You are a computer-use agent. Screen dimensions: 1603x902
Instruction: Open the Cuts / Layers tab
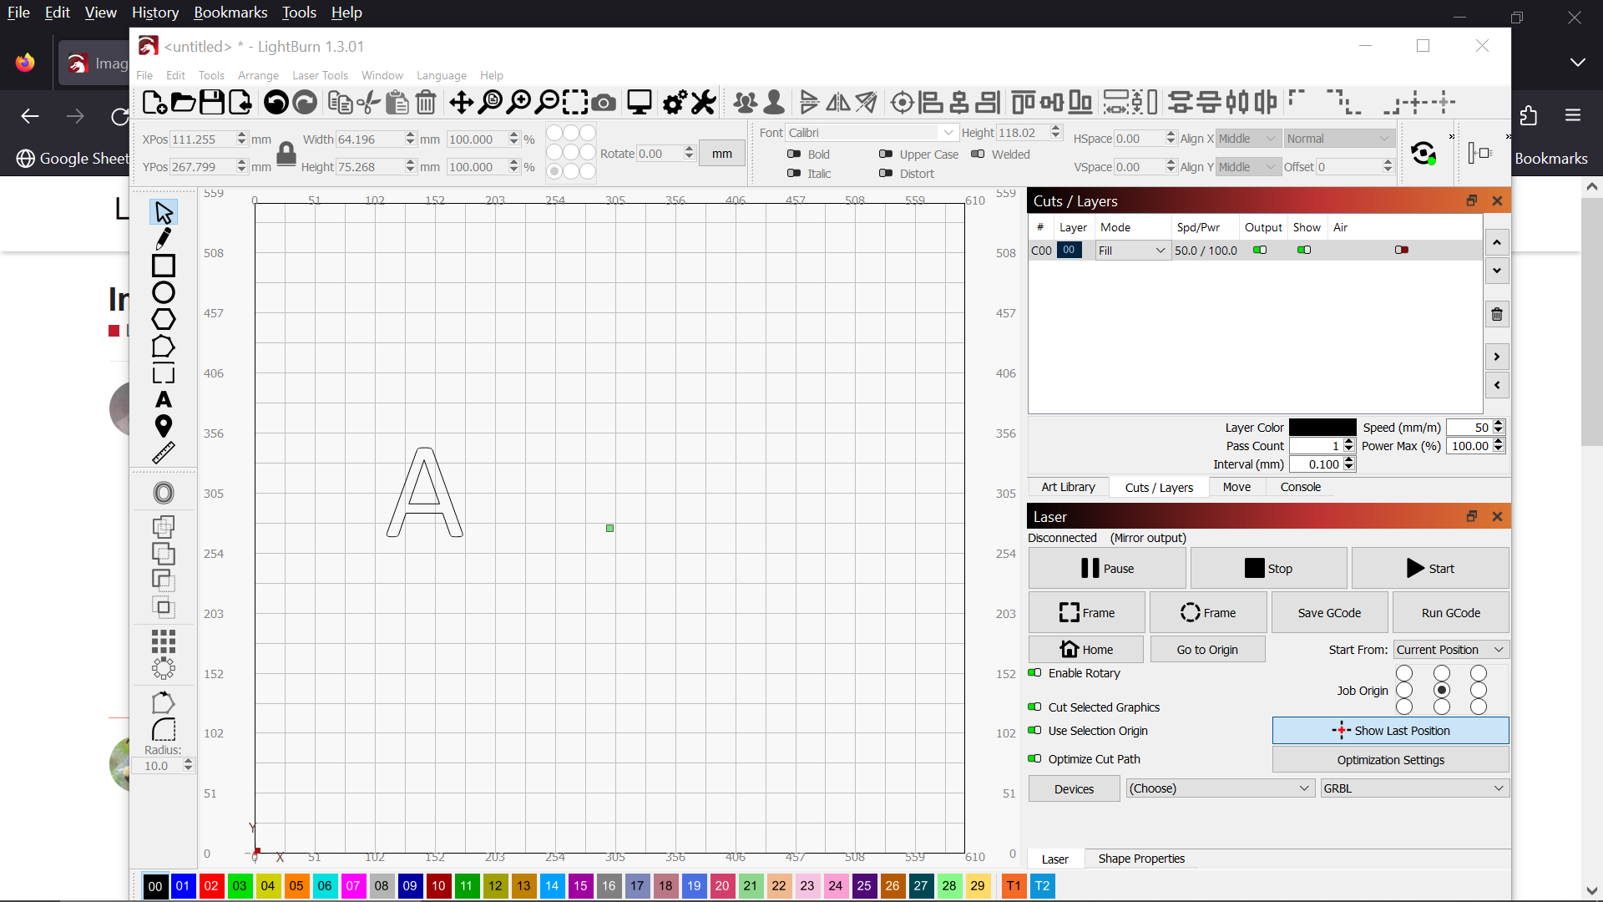(1158, 487)
